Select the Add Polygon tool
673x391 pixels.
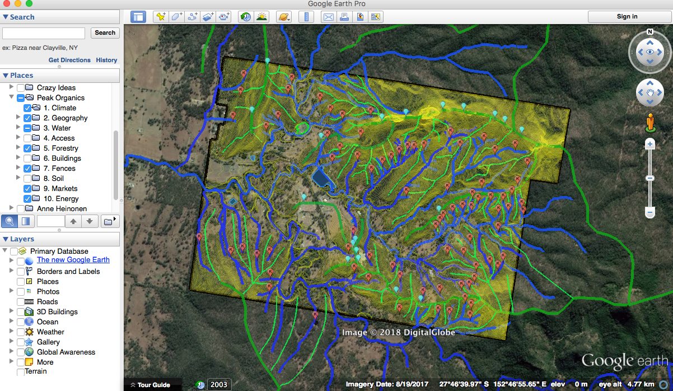tap(177, 17)
